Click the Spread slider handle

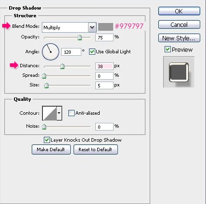(x=44, y=76)
